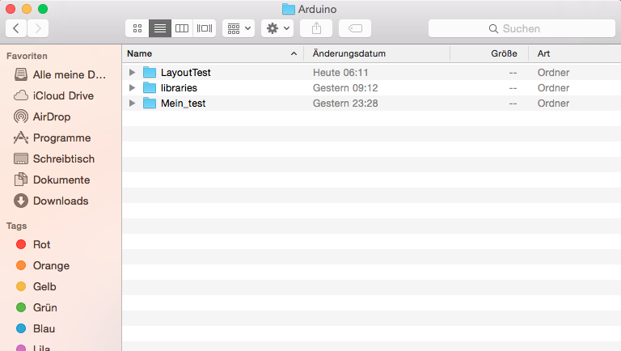Click the Suchen search field
This screenshot has width=621, height=351.
point(522,28)
